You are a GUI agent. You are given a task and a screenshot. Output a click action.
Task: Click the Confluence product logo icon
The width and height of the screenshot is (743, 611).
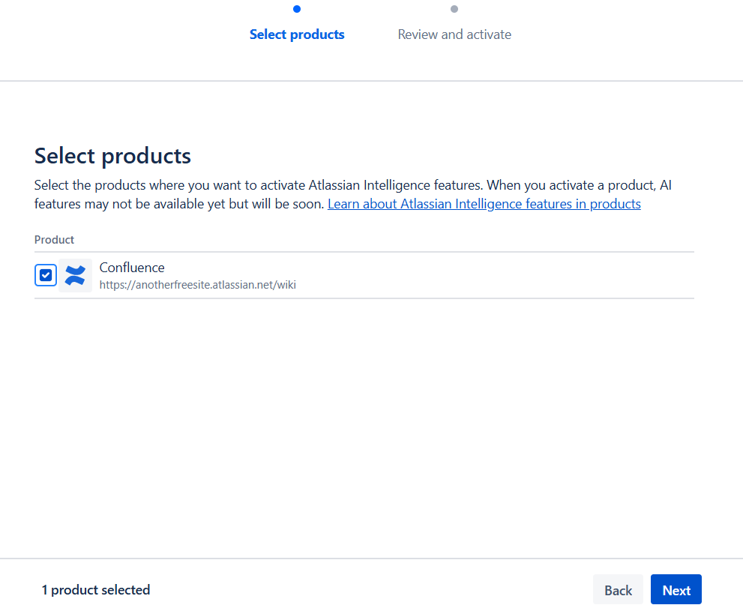click(75, 275)
